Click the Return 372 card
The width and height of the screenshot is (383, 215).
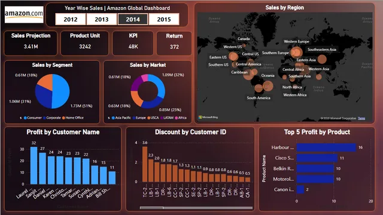coord(174,44)
